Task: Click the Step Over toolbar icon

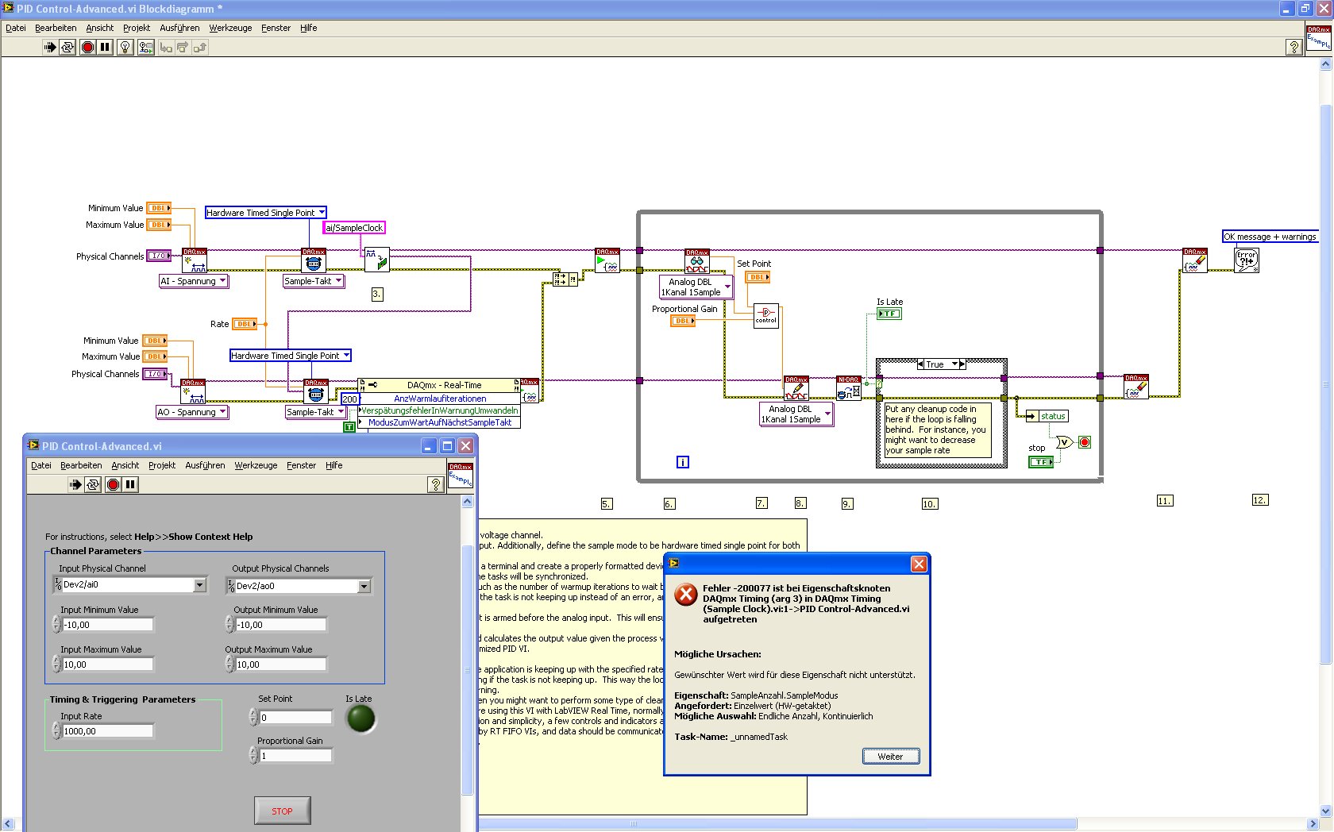Action: tap(183, 48)
